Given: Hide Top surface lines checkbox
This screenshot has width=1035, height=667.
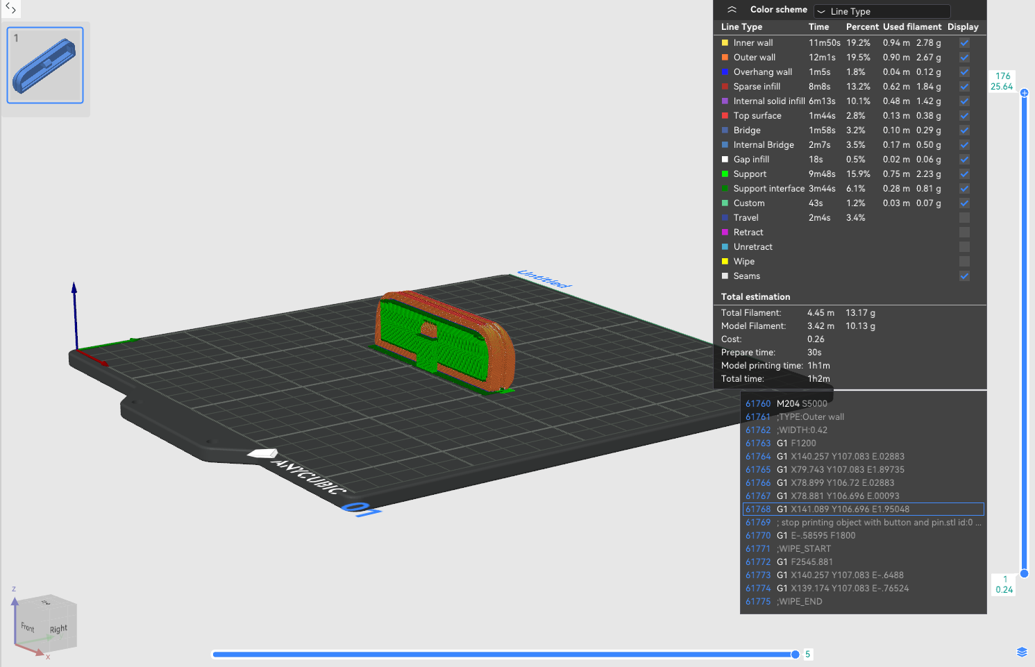Looking at the screenshot, I should (964, 116).
